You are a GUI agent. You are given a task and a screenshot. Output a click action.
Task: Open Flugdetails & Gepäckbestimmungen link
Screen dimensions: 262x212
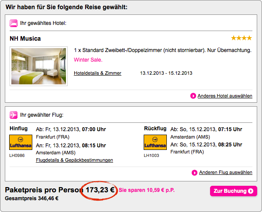tap(74, 160)
